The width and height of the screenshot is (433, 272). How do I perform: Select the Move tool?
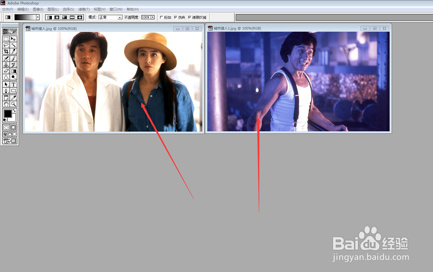[x=13, y=39]
